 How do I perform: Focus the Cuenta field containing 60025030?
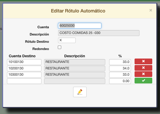[x=80, y=26]
